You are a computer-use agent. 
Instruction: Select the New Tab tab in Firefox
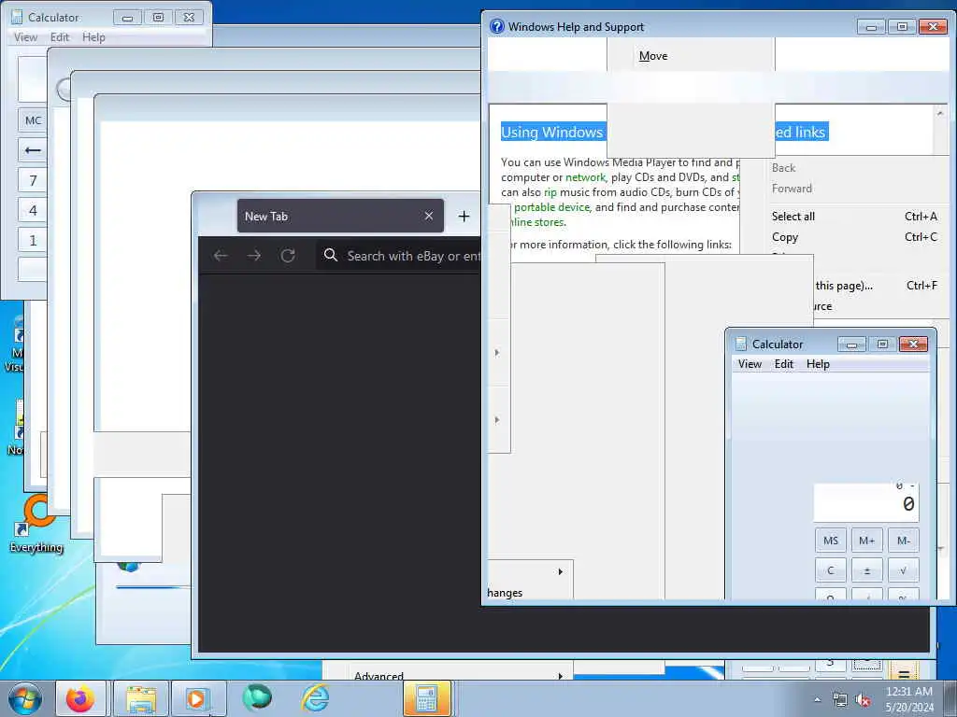(x=340, y=216)
